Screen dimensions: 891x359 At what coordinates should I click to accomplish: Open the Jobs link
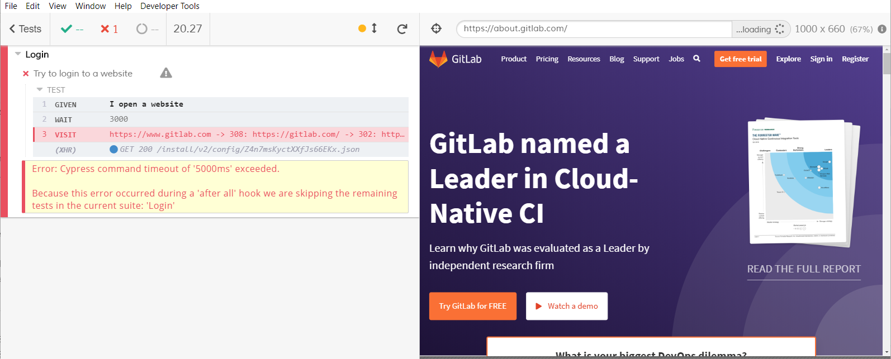point(676,59)
